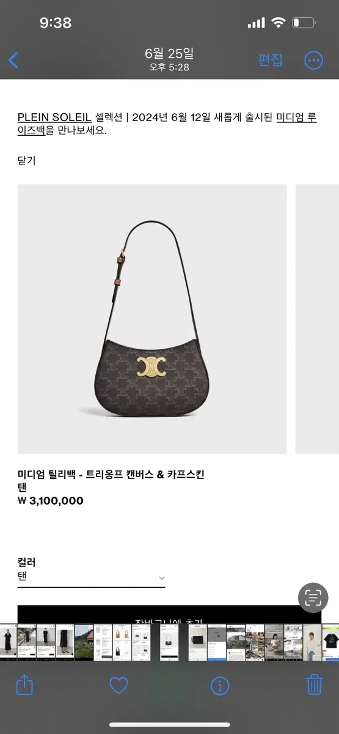Go back using the blue chevron
Screen dimensions: 339x734
[x=13, y=60]
